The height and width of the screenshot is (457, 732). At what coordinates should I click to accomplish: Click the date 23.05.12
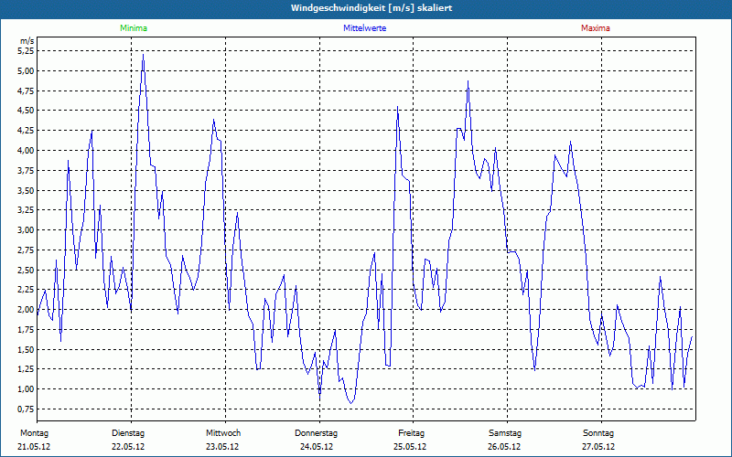coord(222,447)
